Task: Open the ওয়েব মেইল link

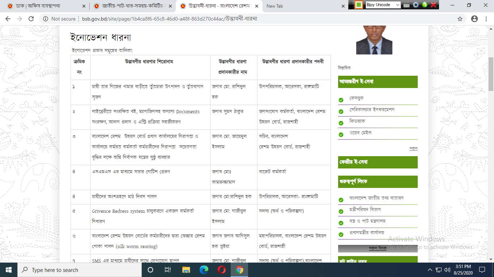Action: tap(360, 133)
